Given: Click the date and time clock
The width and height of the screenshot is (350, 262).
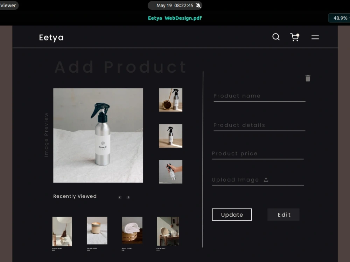Looking at the screenshot, I should pos(175,5).
